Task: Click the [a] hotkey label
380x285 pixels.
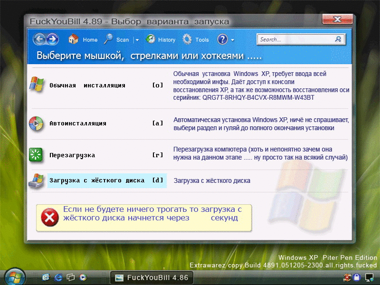Action: pyautogui.click(x=158, y=123)
